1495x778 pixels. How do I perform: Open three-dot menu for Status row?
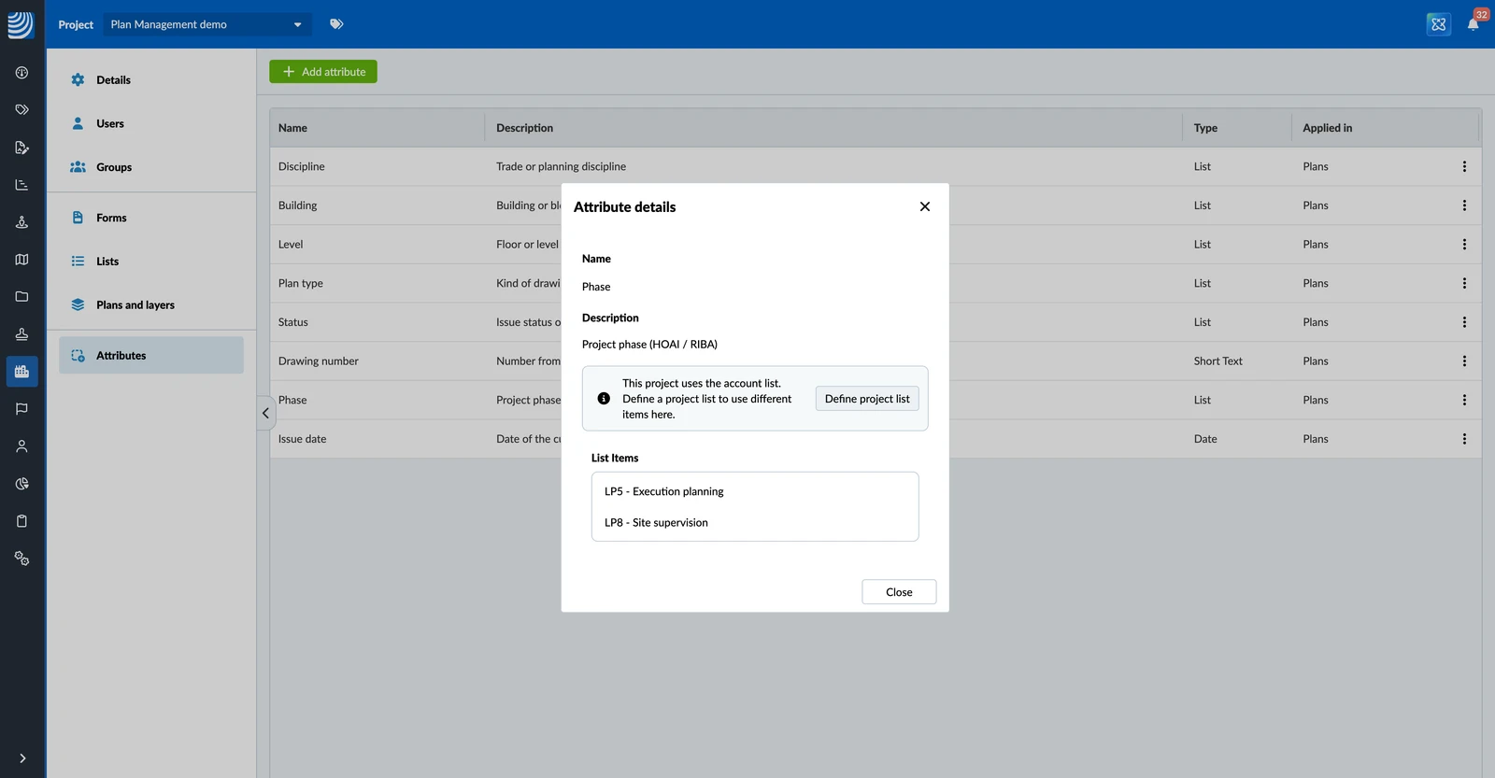[1464, 322]
